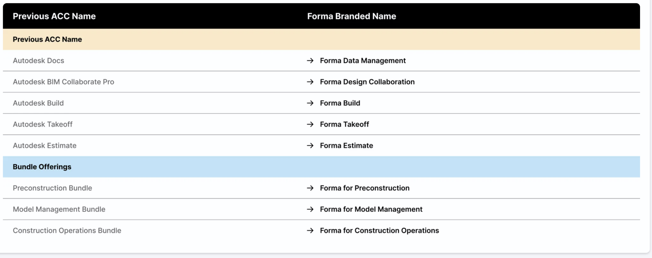Viewport: 652px width, 258px height.
Task: Click the Forma Design Collaboration name
Action: pyautogui.click(x=367, y=82)
